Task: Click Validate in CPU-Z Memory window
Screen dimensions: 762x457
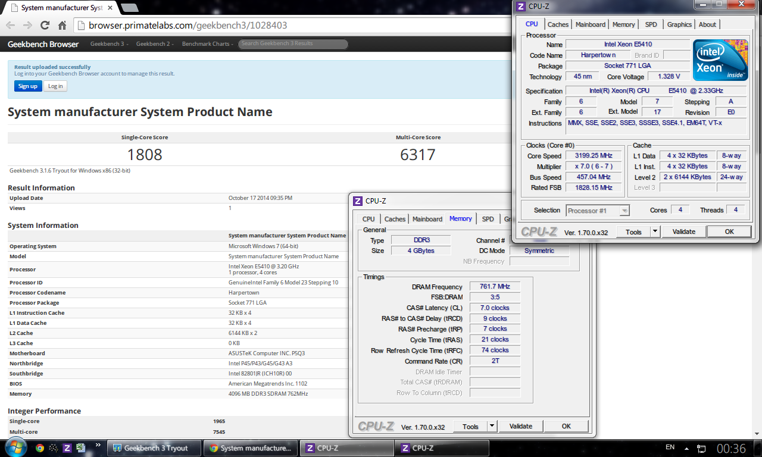Action: [x=520, y=427]
